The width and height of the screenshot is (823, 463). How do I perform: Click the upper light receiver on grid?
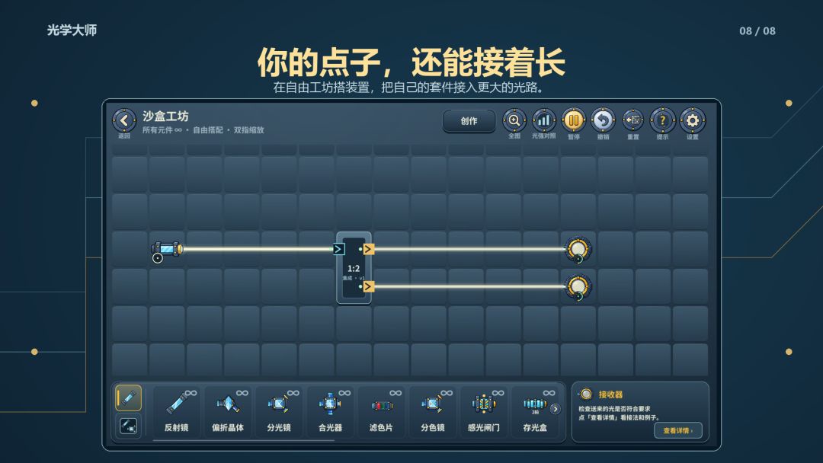[578, 249]
